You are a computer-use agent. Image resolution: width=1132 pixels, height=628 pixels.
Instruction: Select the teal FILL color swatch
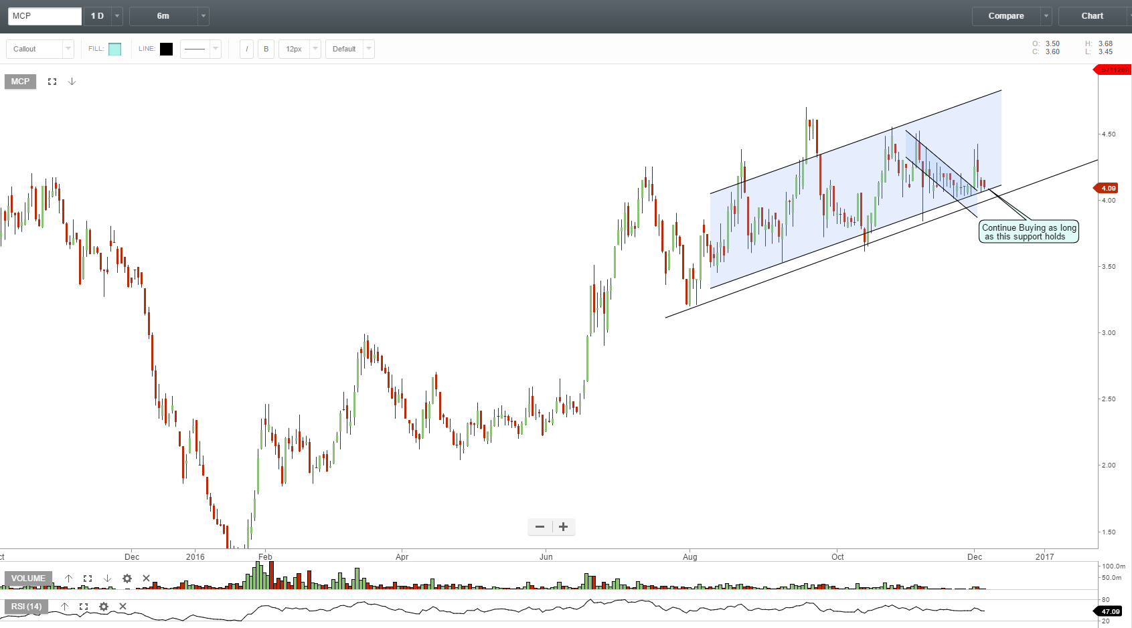coord(114,48)
